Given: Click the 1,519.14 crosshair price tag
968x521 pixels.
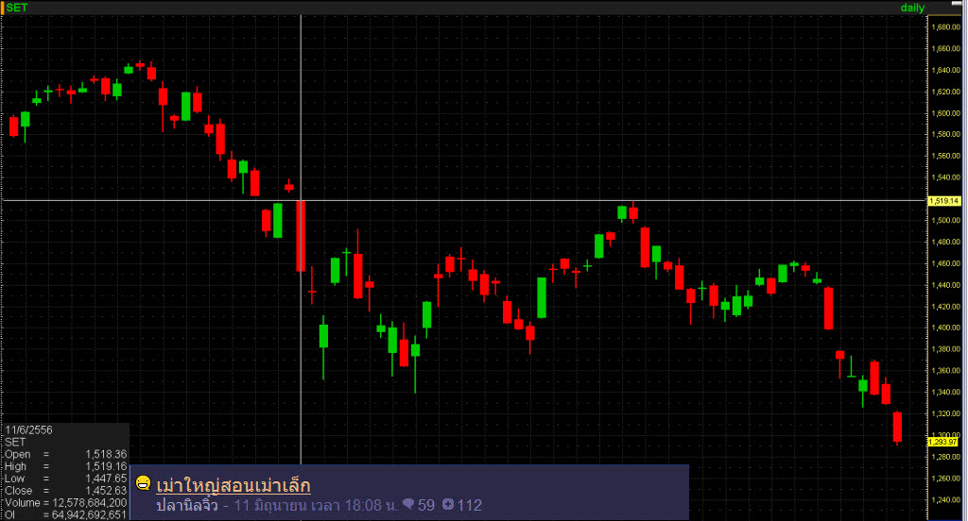Looking at the screenshot, I should point(944,201).
